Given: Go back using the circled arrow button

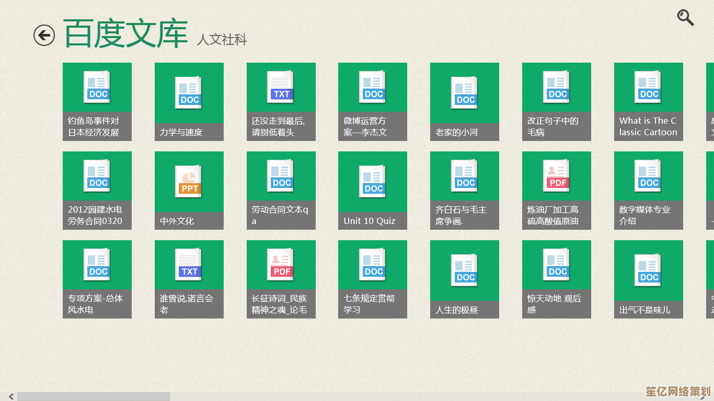Looking at the screenshot, I should pyautogui.click(x=44, y=36).
